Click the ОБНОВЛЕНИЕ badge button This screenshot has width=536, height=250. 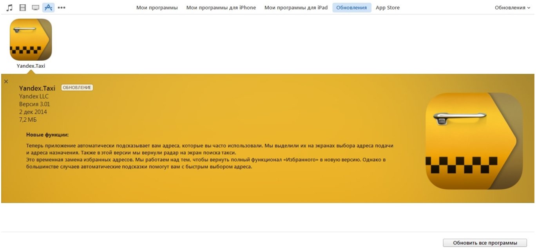(77, 88)
